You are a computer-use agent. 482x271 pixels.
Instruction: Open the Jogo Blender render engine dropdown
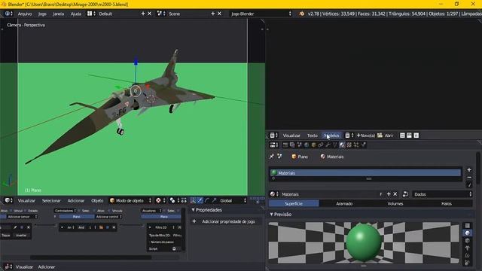pyautogui.click(x=261, y=14)
